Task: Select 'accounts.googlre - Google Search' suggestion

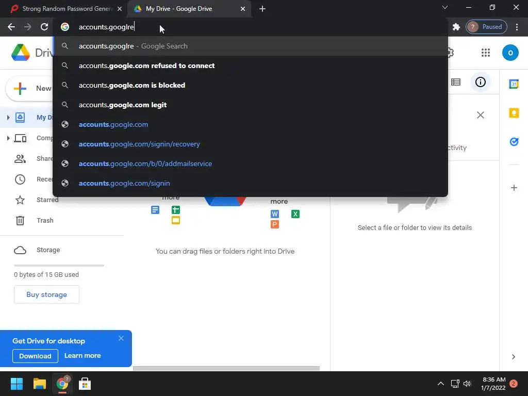Action: tap(250, 46)
